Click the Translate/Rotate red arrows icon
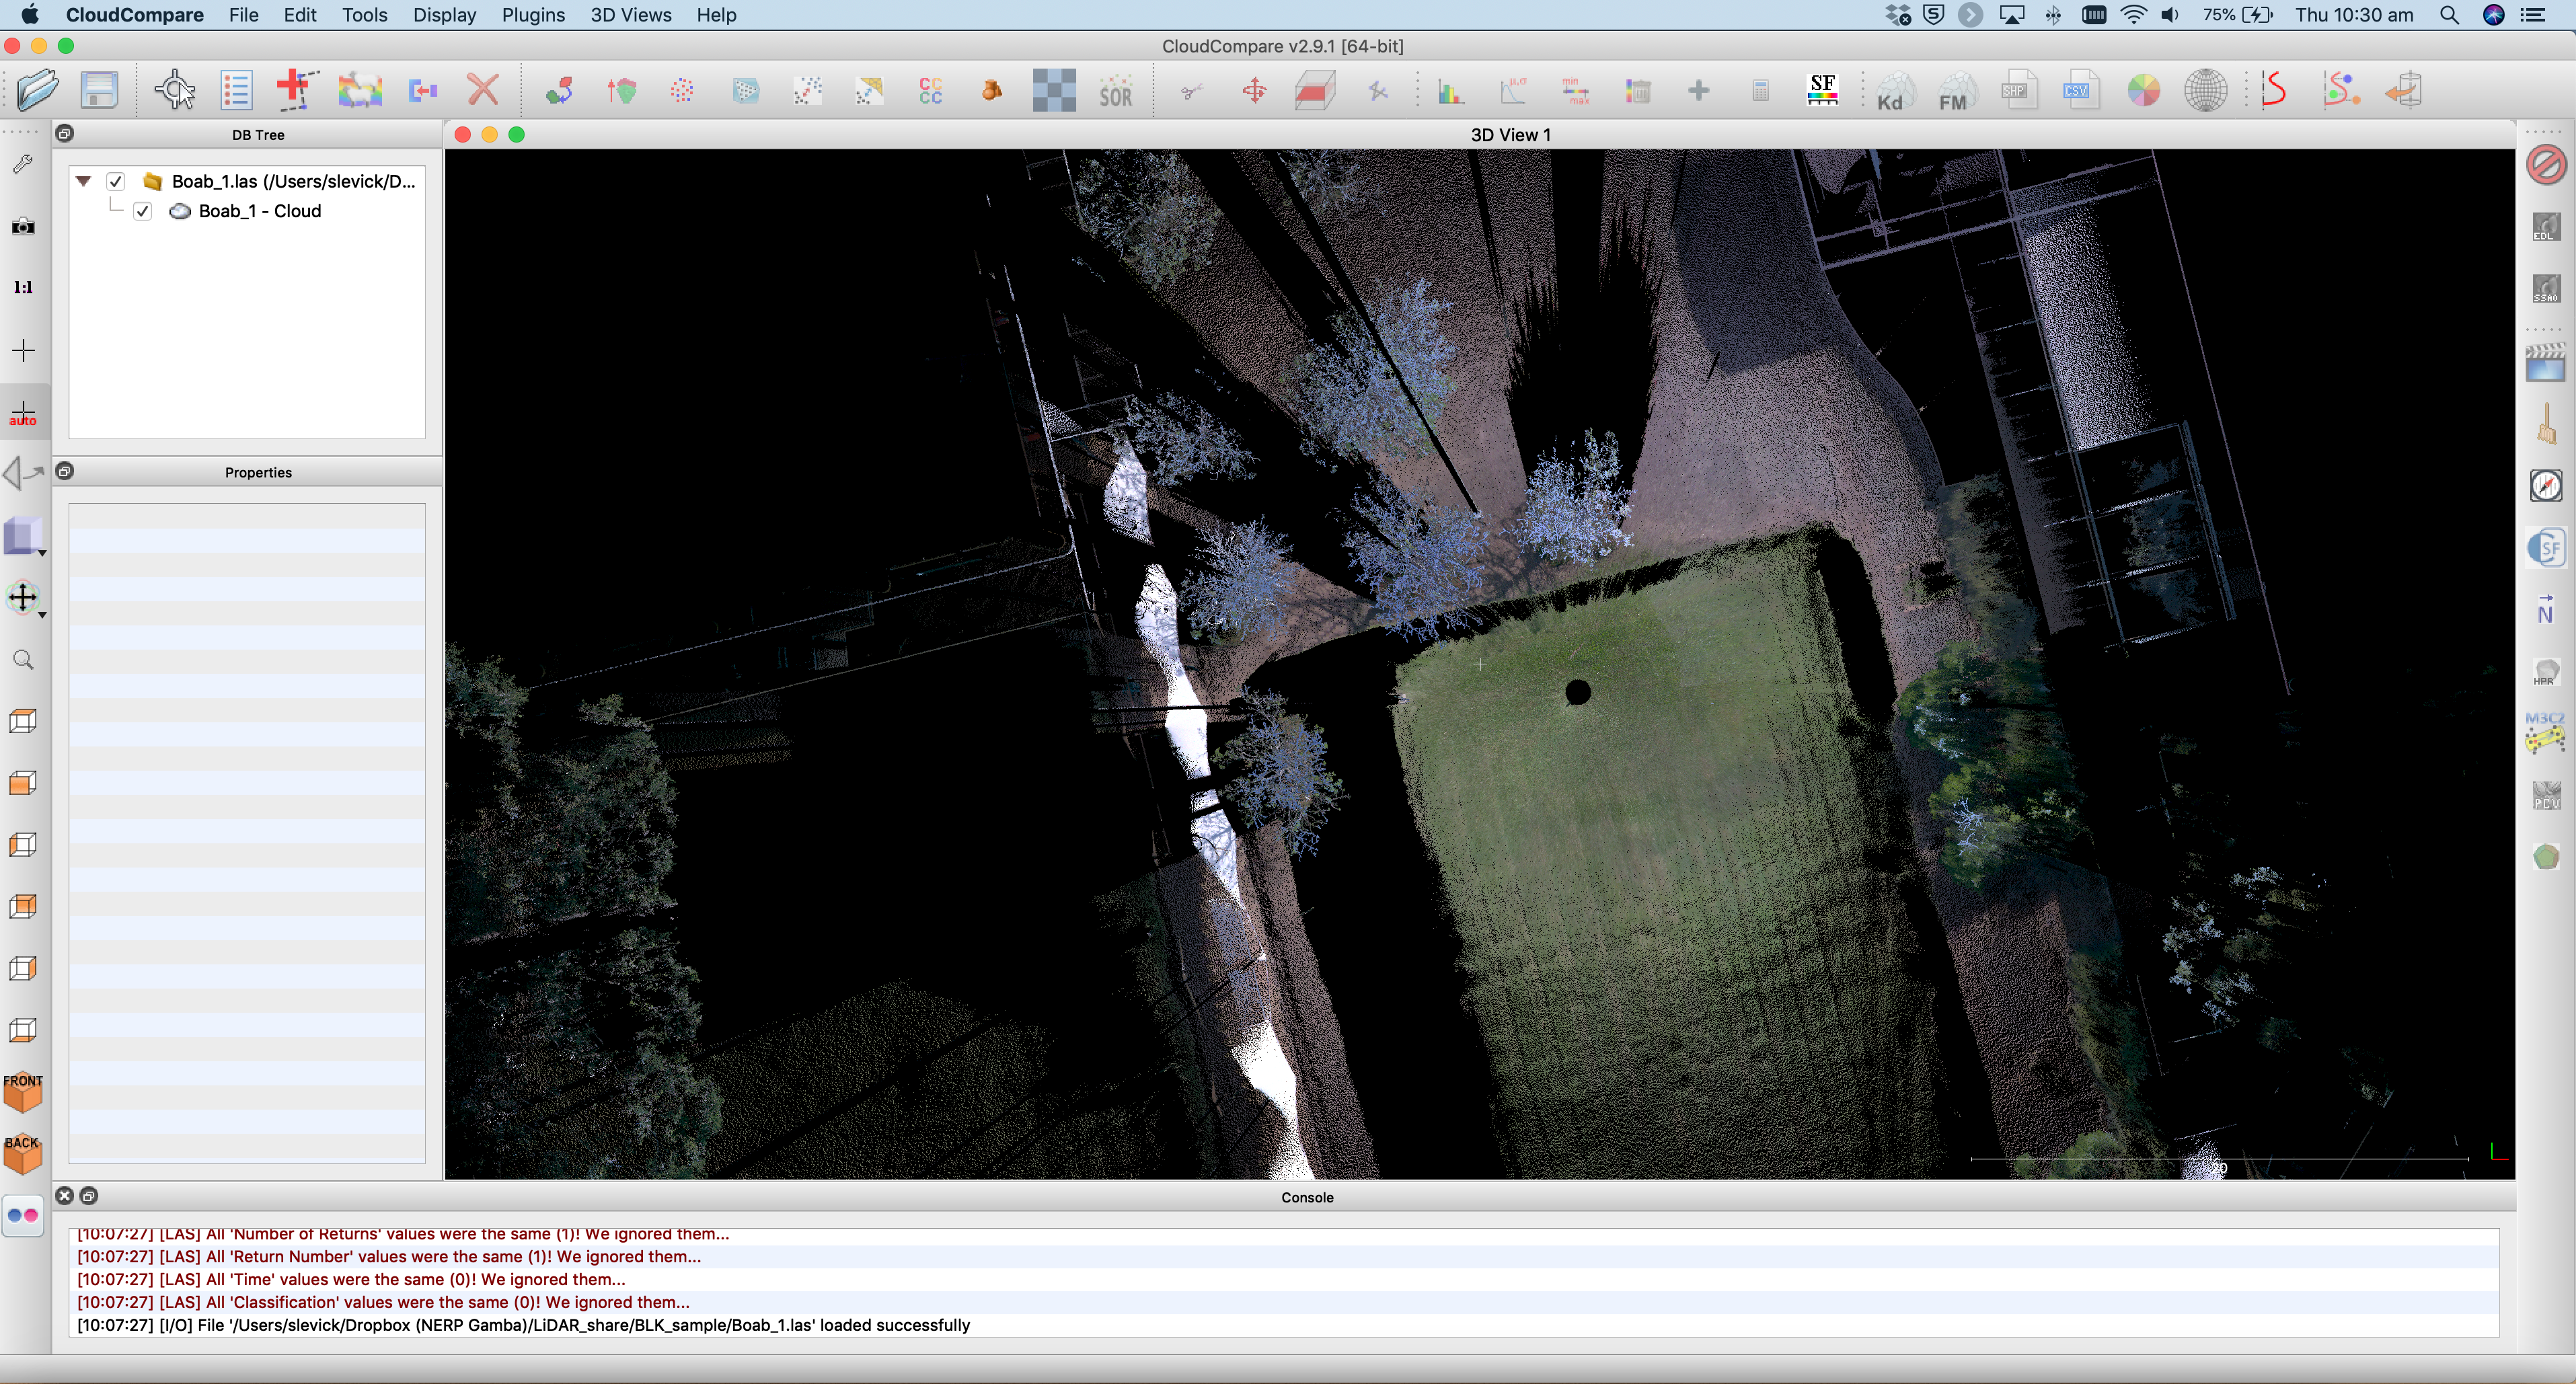This screenshot has width=2576, height=1384. pos(1254,91)
